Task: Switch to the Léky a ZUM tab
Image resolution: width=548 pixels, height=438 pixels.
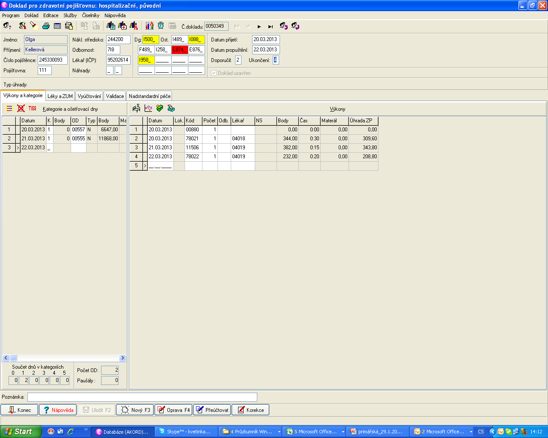Action: [x=60, y=96]
